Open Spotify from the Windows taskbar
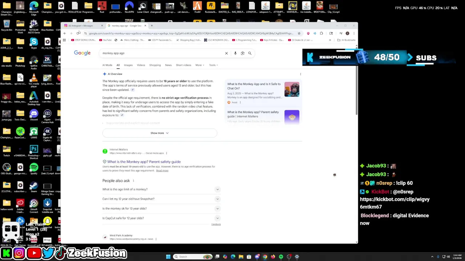 281,257
